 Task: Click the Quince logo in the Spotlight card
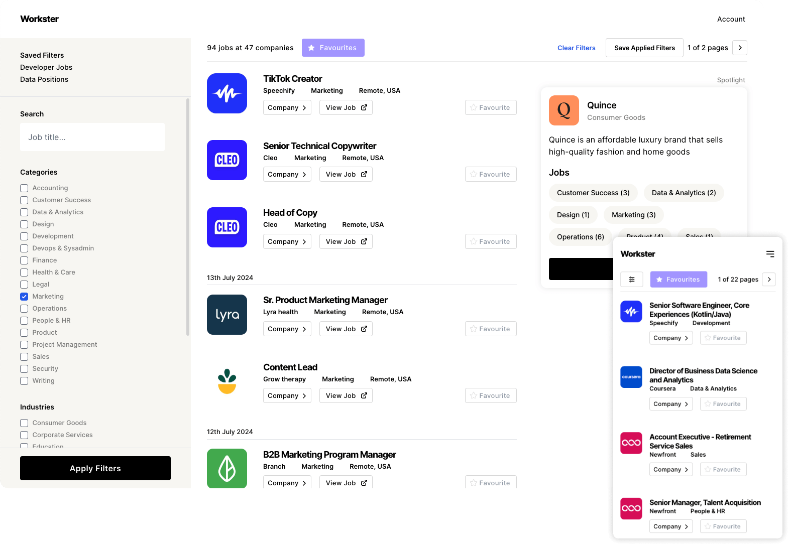563,110
